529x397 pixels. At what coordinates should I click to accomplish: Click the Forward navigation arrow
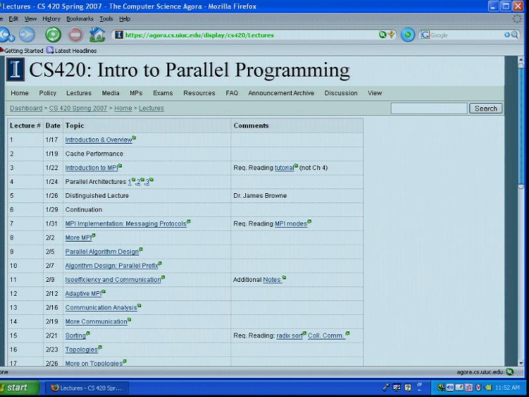click(x=26, y=34)
